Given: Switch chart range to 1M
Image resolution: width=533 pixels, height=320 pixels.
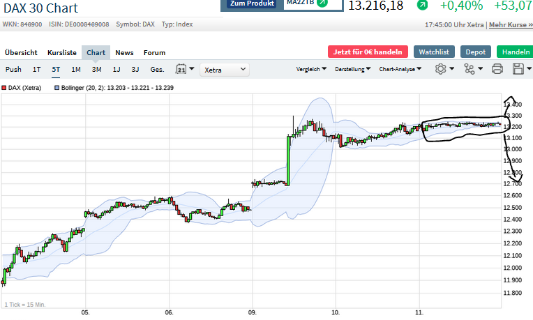Looking at the screenshot, I should [x=76, y=69].
